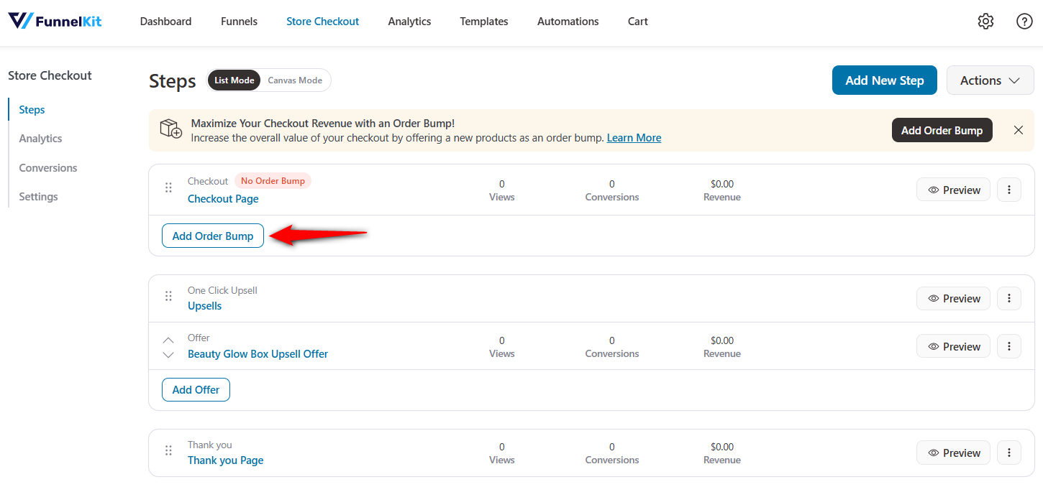The height and width of the screenshot is (487, 1043).
Task: Open the kebab menu for the Thank you step
Action: 1008,452
